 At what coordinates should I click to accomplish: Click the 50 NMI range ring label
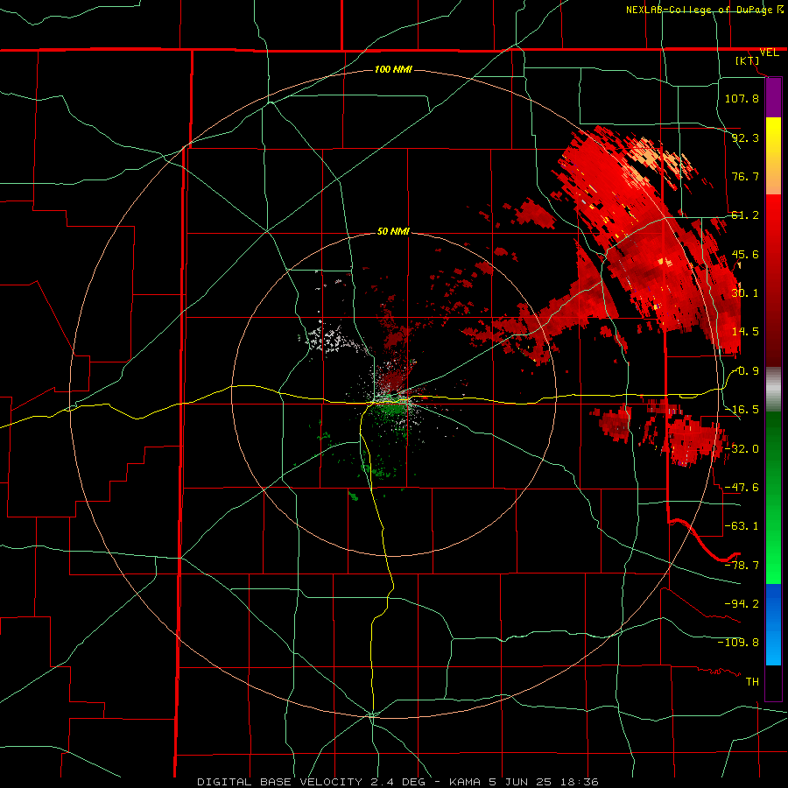click(x=393, y=232)
